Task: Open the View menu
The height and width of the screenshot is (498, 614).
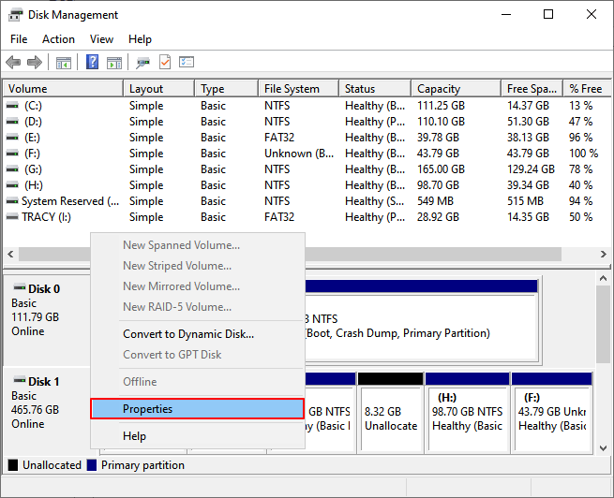Action: click(101, 39)
